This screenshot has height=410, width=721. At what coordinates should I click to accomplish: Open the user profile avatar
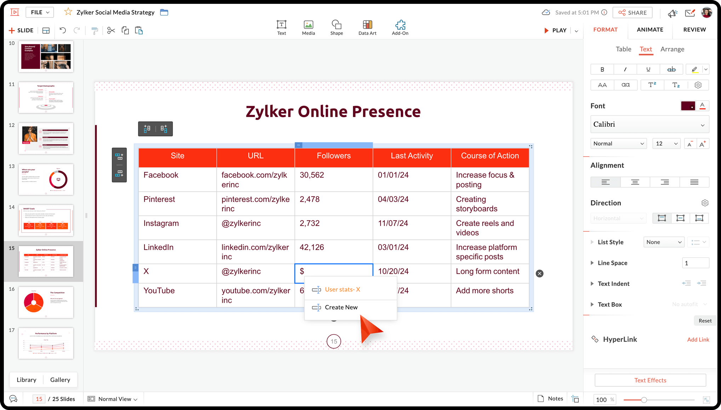(706, 13)
